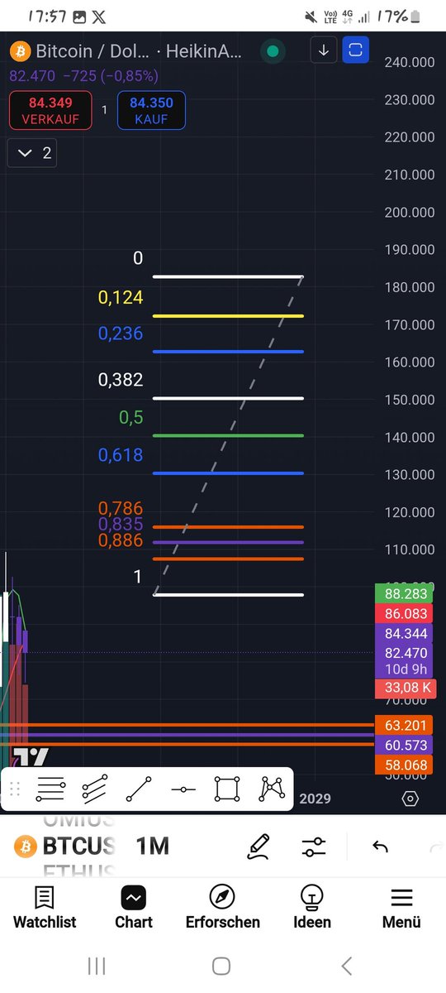Tap 200.000 on the price axis
446x993 pixels.
[410, 212]
